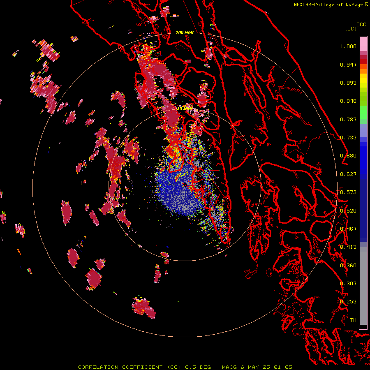Select the 0.787 scale value

348,119
